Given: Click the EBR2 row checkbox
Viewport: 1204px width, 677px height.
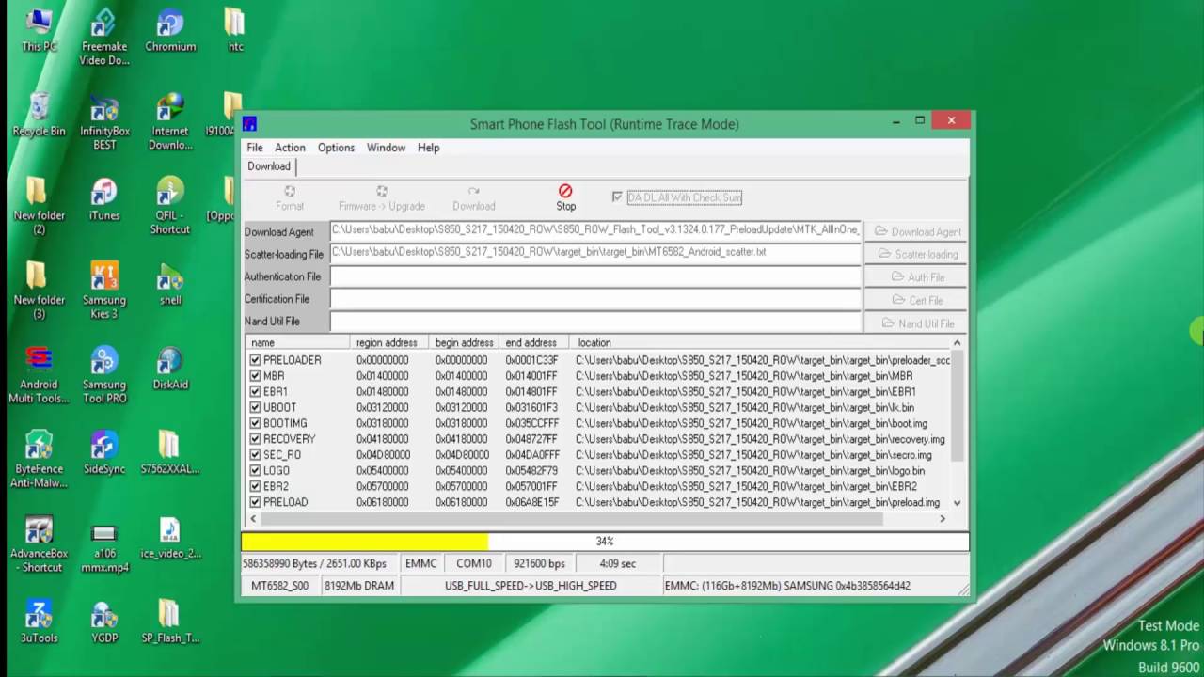Looking at the screenshot, I should pos(255,486).
